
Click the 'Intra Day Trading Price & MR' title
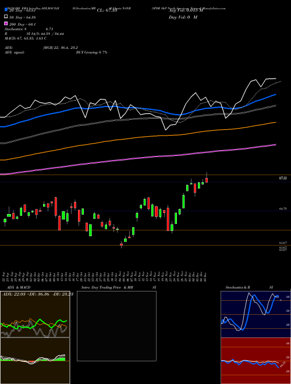pyautogui.click(x=107, y=287)
